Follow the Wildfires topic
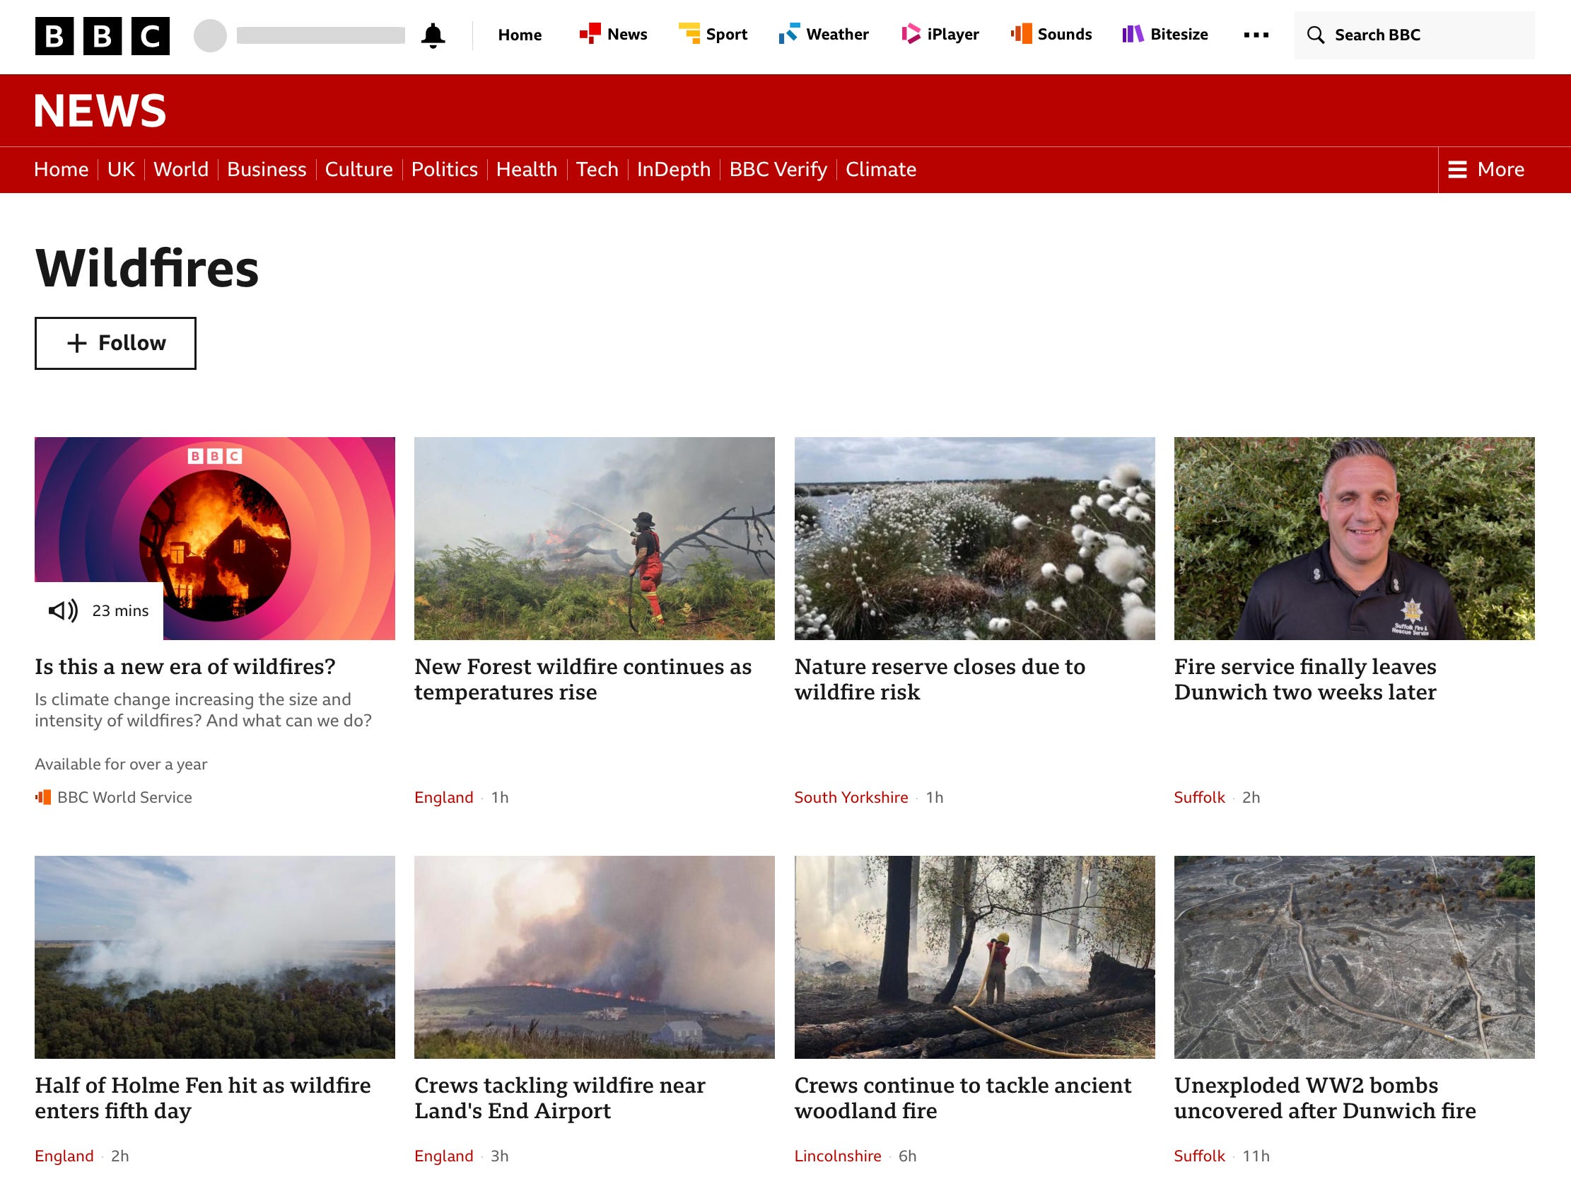The image size is (1571, 1184). [x=116, y=343]
